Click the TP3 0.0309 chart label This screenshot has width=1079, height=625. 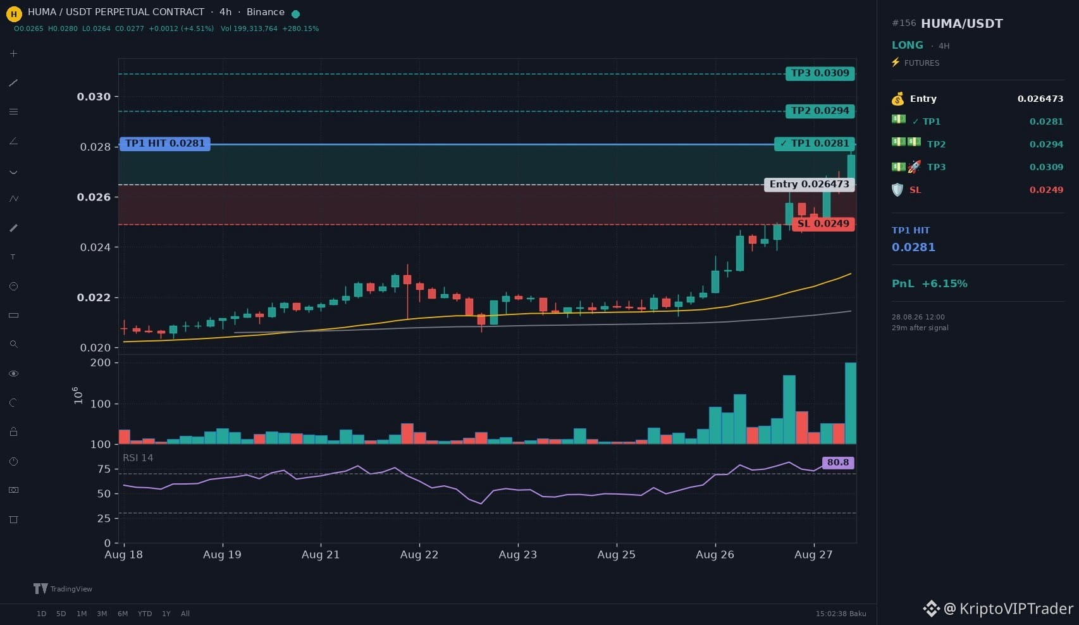(x=820, y=73)
